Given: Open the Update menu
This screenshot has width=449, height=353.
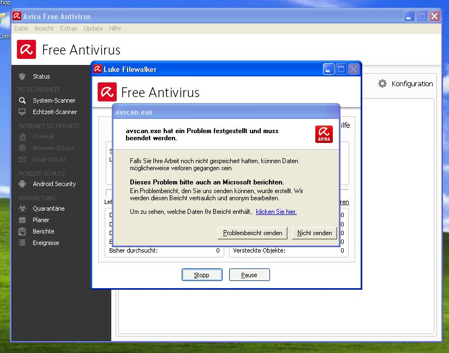Looking at the screenshot, I should coord(93,28).
